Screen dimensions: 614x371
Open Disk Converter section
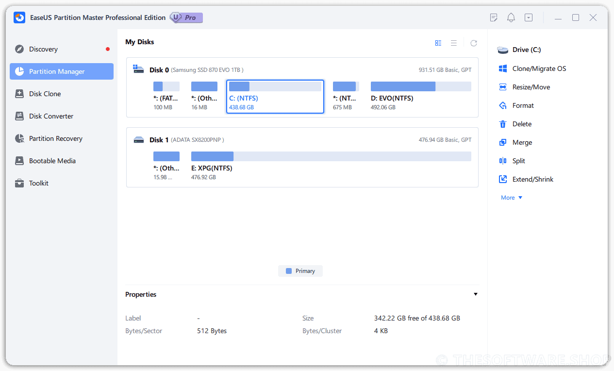(x=62, y=116)
